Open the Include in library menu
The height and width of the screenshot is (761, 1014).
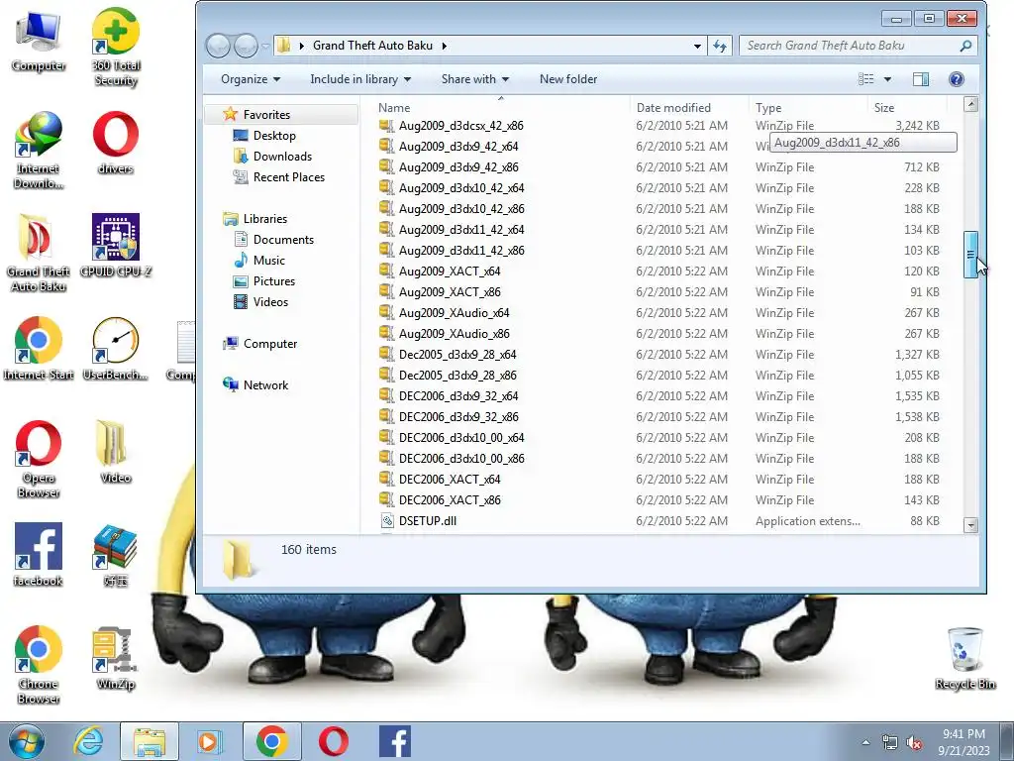(360, 79)
